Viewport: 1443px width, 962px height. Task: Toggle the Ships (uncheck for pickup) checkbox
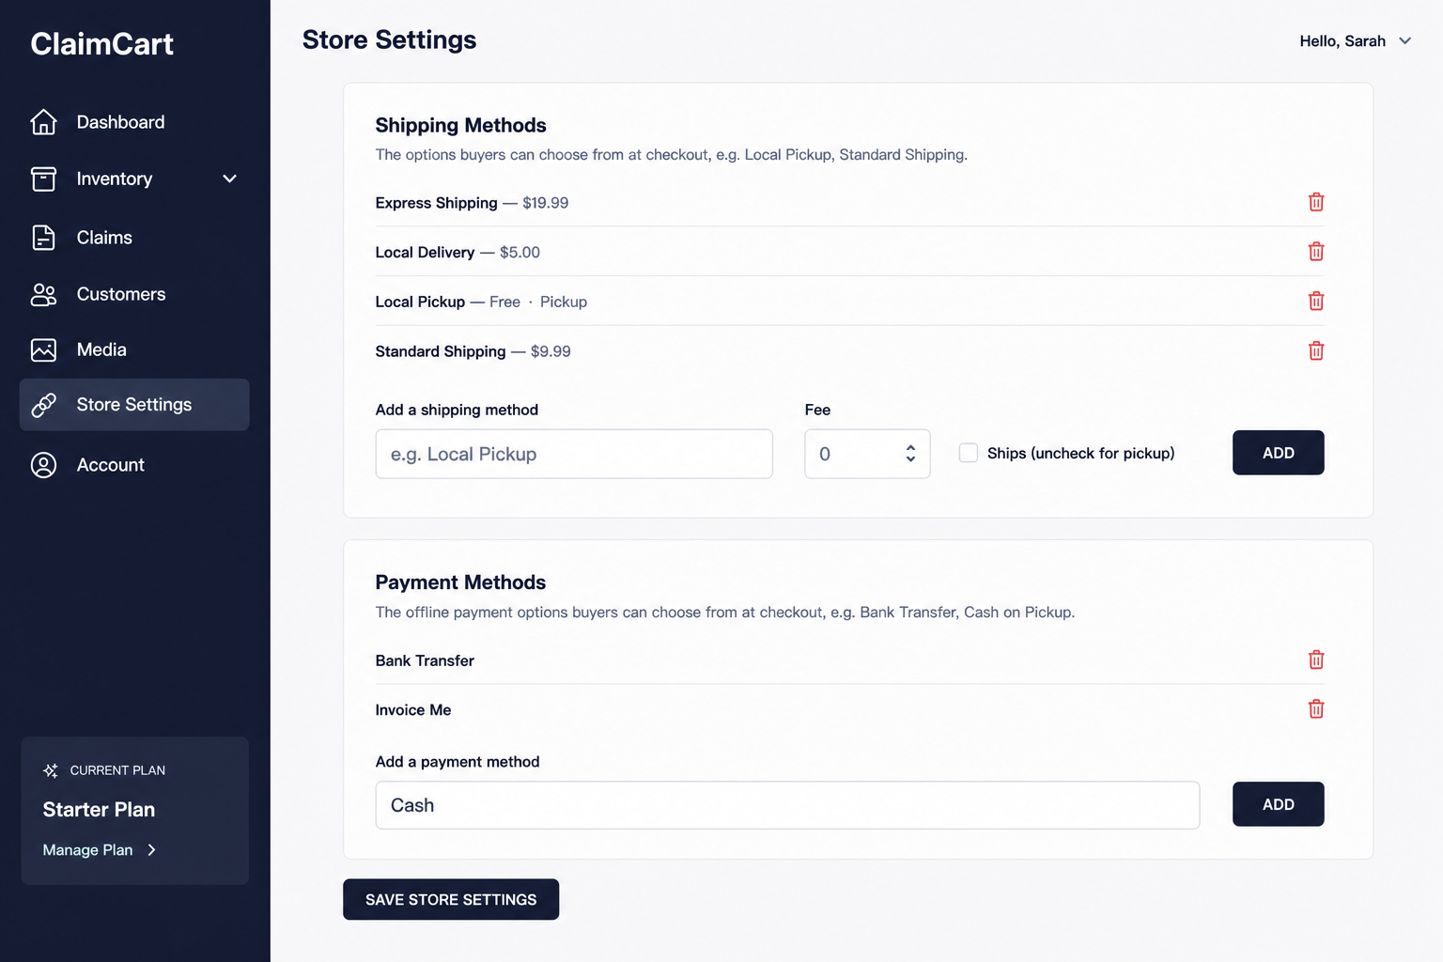click(969, 453)
